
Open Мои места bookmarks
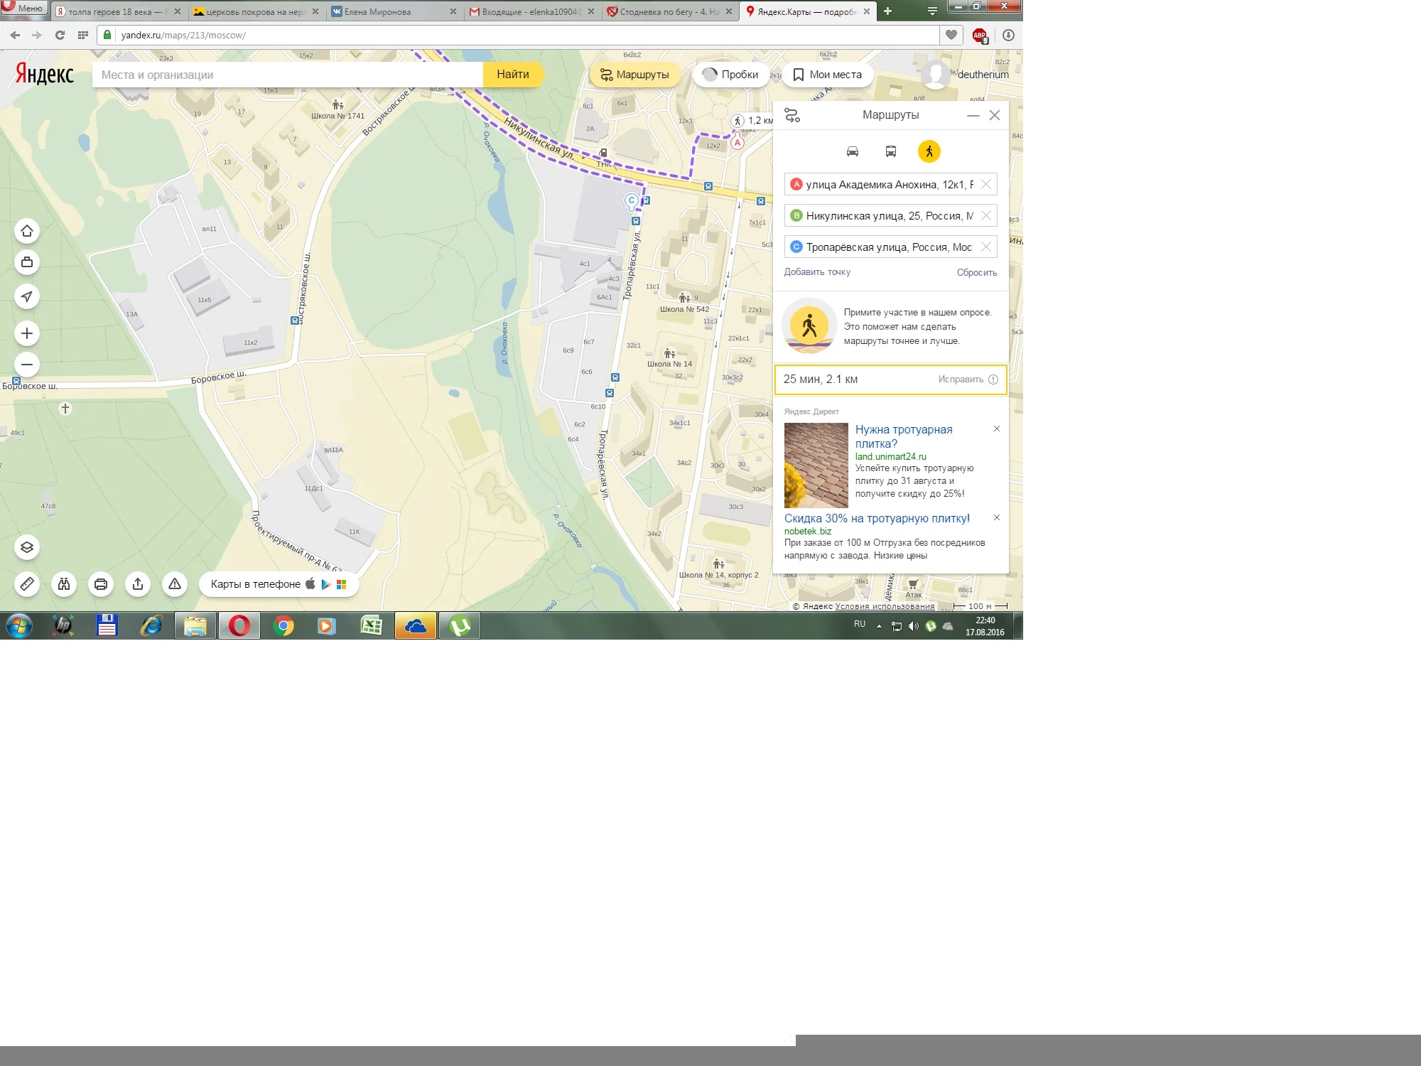click(x=827, y=75)
